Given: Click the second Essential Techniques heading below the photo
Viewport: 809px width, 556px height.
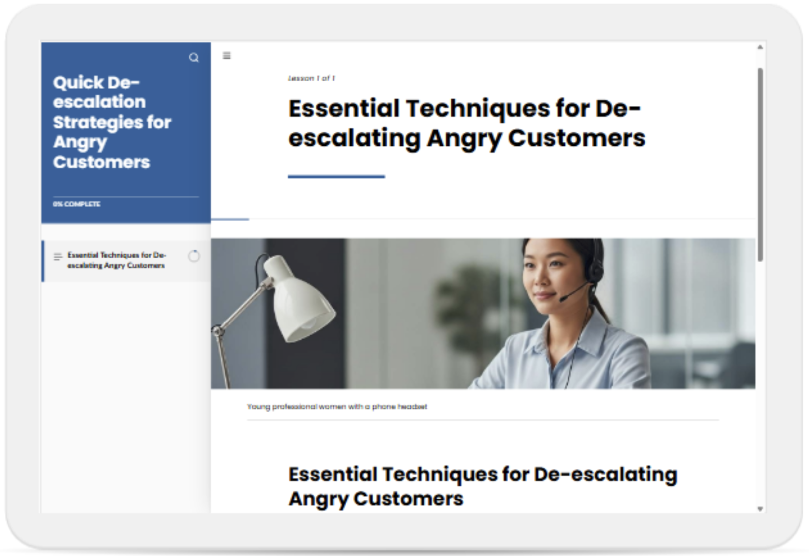Looking at the screenshot, I should pos(483,486).
